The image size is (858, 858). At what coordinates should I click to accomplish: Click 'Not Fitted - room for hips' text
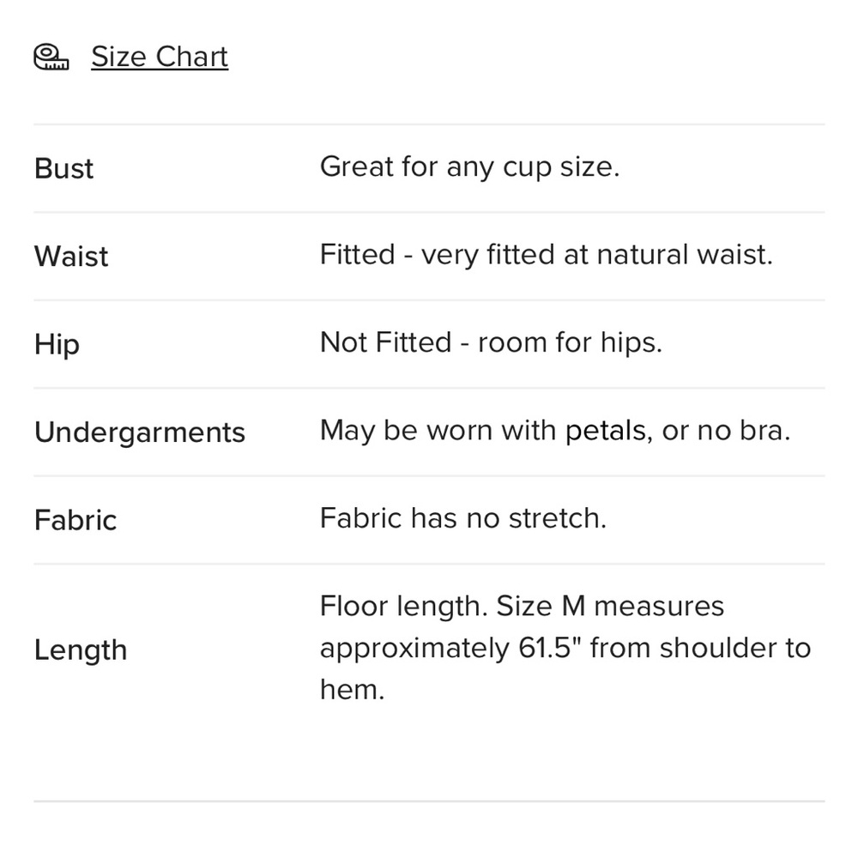(x=491, y=343)
